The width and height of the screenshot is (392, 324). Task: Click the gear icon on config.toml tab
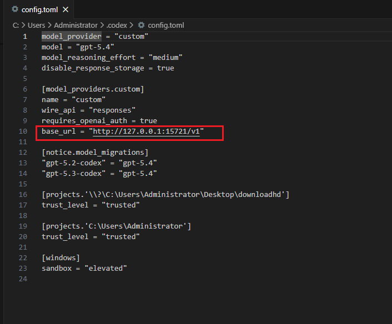(15, 9)
